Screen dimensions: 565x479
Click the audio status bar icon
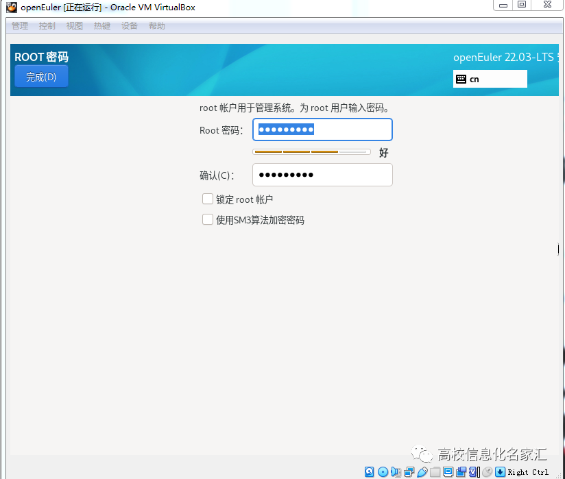pos(395,472)
